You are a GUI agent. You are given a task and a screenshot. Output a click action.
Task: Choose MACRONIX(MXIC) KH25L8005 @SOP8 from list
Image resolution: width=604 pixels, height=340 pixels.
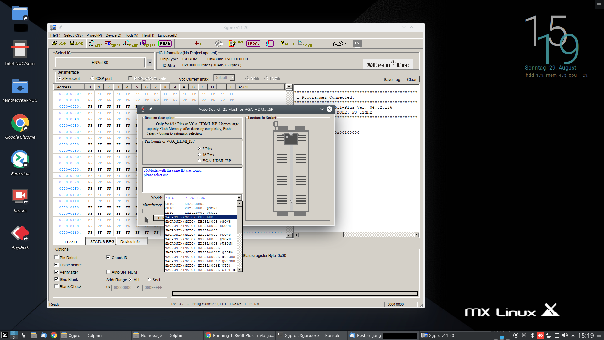pyautogui.click(x=201, y=226)
